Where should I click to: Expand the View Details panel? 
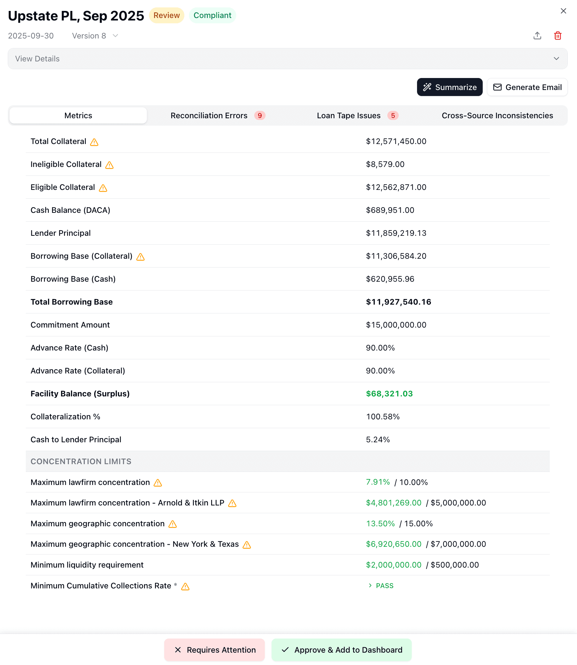[287, 59]
